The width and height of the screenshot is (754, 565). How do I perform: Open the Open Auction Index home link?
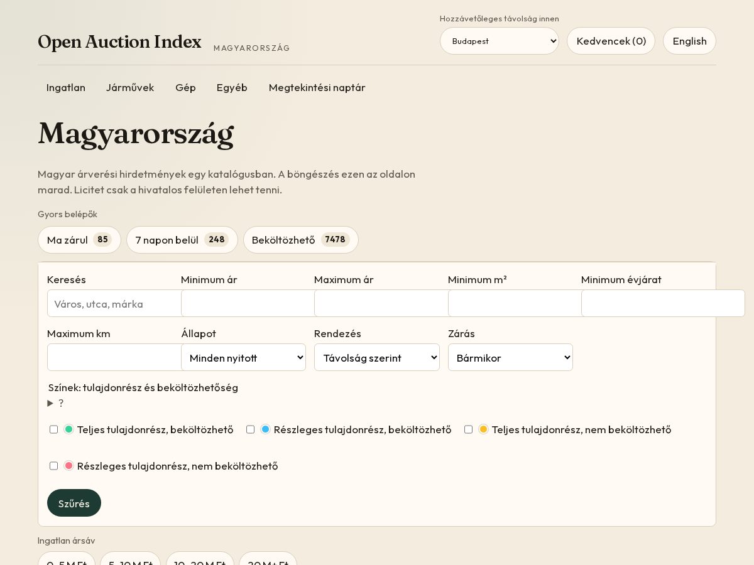click(119, 41)
